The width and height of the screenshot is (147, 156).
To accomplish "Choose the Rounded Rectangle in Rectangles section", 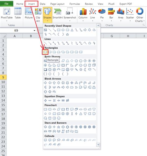I will point(50,52).
